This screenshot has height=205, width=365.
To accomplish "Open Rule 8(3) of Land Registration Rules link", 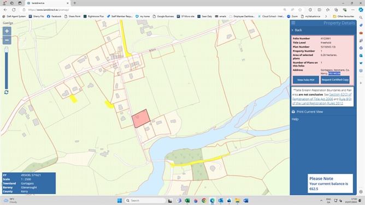I will [322, 101].
